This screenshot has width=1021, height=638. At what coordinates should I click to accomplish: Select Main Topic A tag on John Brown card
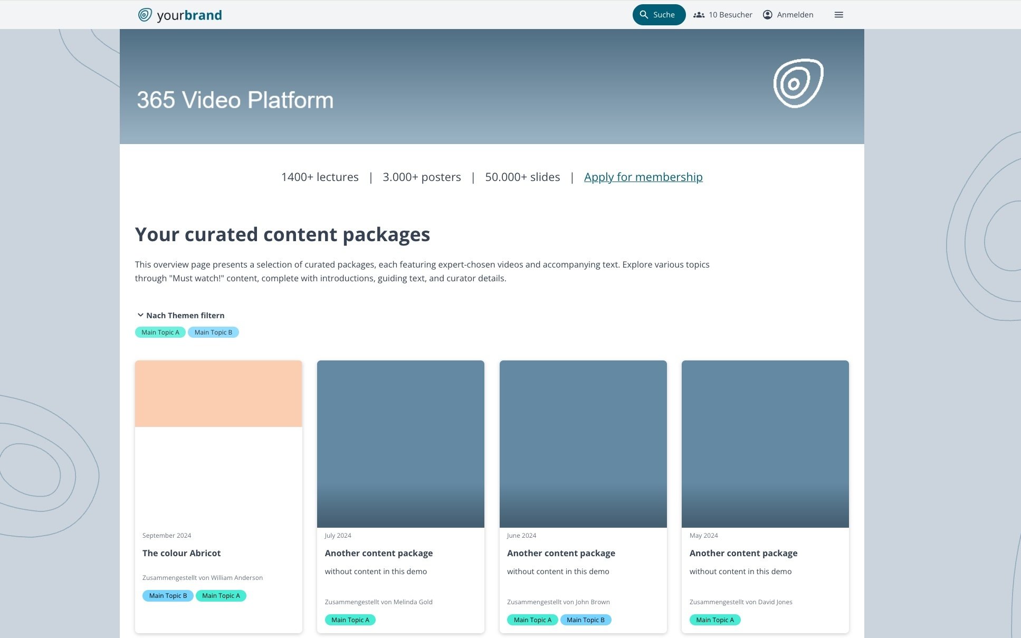pyautogui.click(x=532, y=620)
